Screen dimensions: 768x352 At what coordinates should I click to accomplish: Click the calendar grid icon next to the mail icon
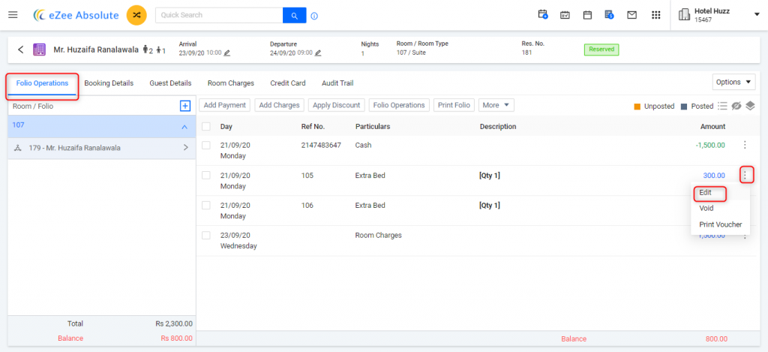point(588,15)
